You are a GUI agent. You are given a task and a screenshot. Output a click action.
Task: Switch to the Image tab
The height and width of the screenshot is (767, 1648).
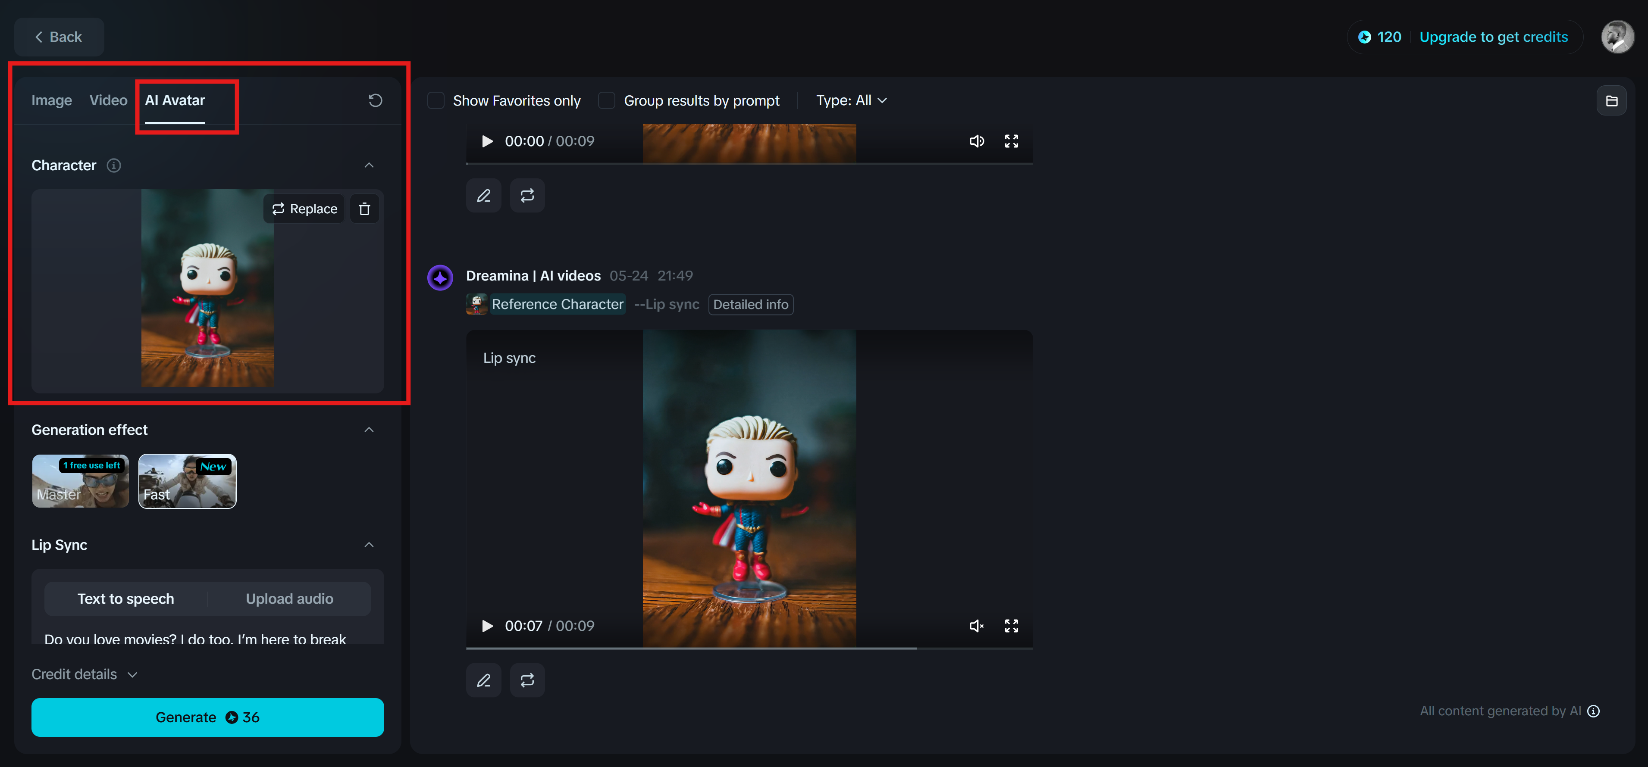tap(51, 100)
